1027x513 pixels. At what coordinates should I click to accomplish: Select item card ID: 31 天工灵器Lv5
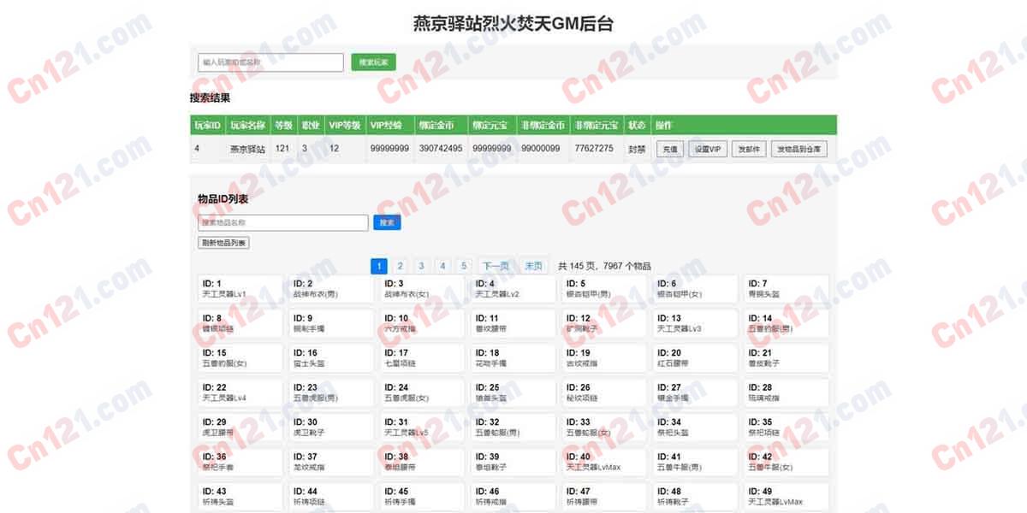(x=422, y=427)
